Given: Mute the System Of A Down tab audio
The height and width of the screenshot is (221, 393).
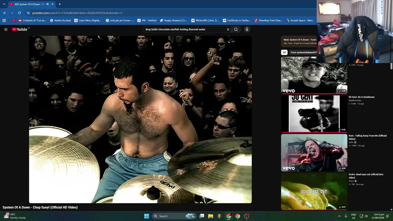Looking at the screenshot, I should click(x=47, y=4).
